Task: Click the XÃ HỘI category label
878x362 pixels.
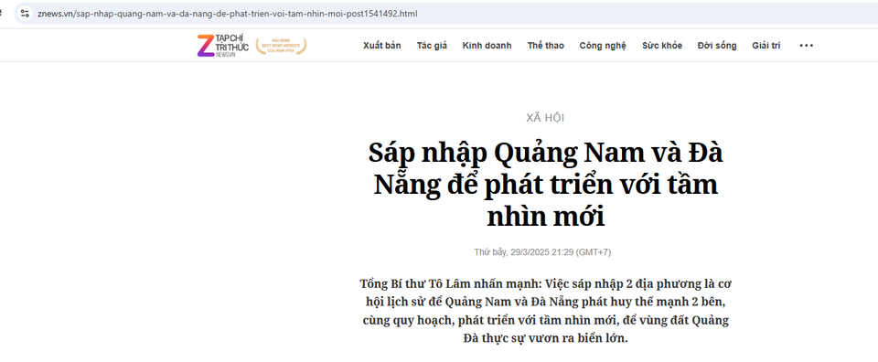Action: click(x=545, y=118)
